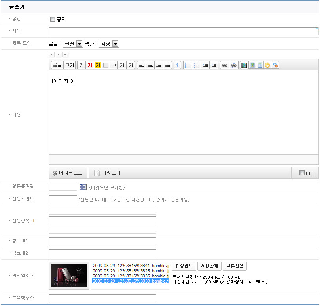Click the 본문삽입 insert into body button
This screenshot has width=320, height=306.
pos(235,266)
